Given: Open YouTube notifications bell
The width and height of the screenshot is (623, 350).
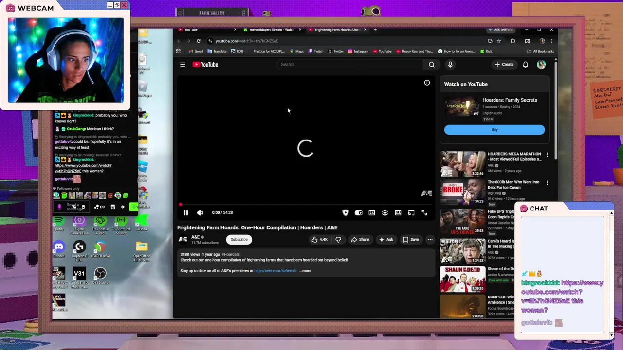Looking at the screenshot, I should [525, 64].
